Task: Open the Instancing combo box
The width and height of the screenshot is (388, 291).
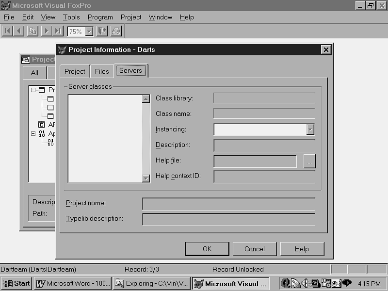Action: (310, 129)
